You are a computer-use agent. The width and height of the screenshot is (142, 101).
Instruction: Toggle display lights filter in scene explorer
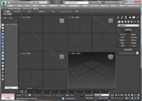[x=3, y=31]
